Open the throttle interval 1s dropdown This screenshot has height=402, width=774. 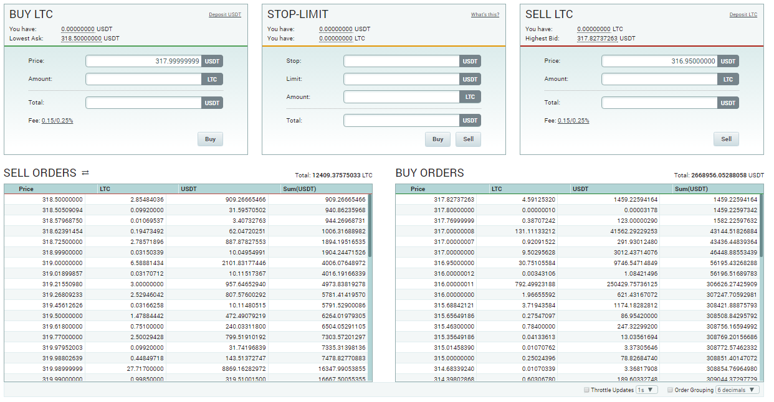click(x=646, y=390)
